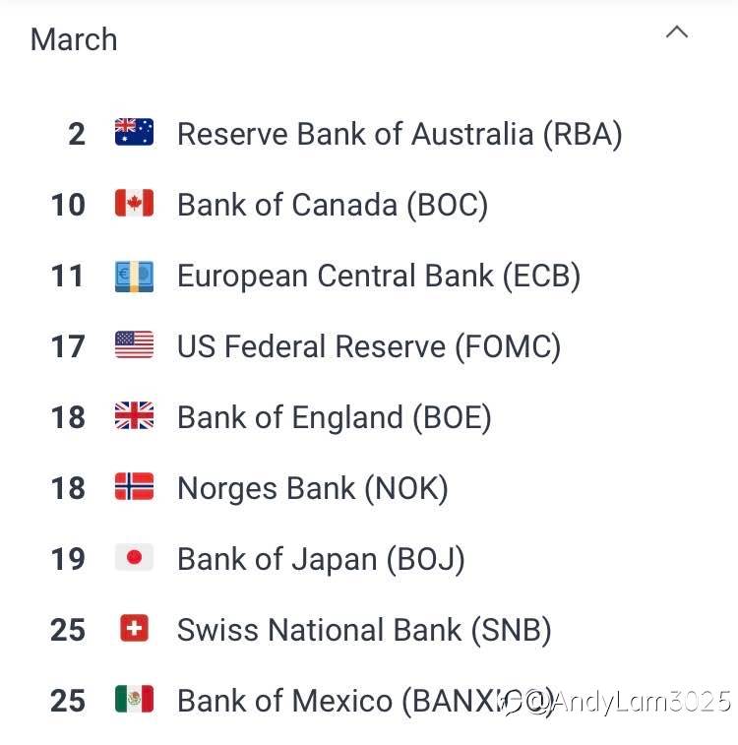Open Bank of Canada (BOC) entry
The image size is (738, 745).
(x=333, y=206)
